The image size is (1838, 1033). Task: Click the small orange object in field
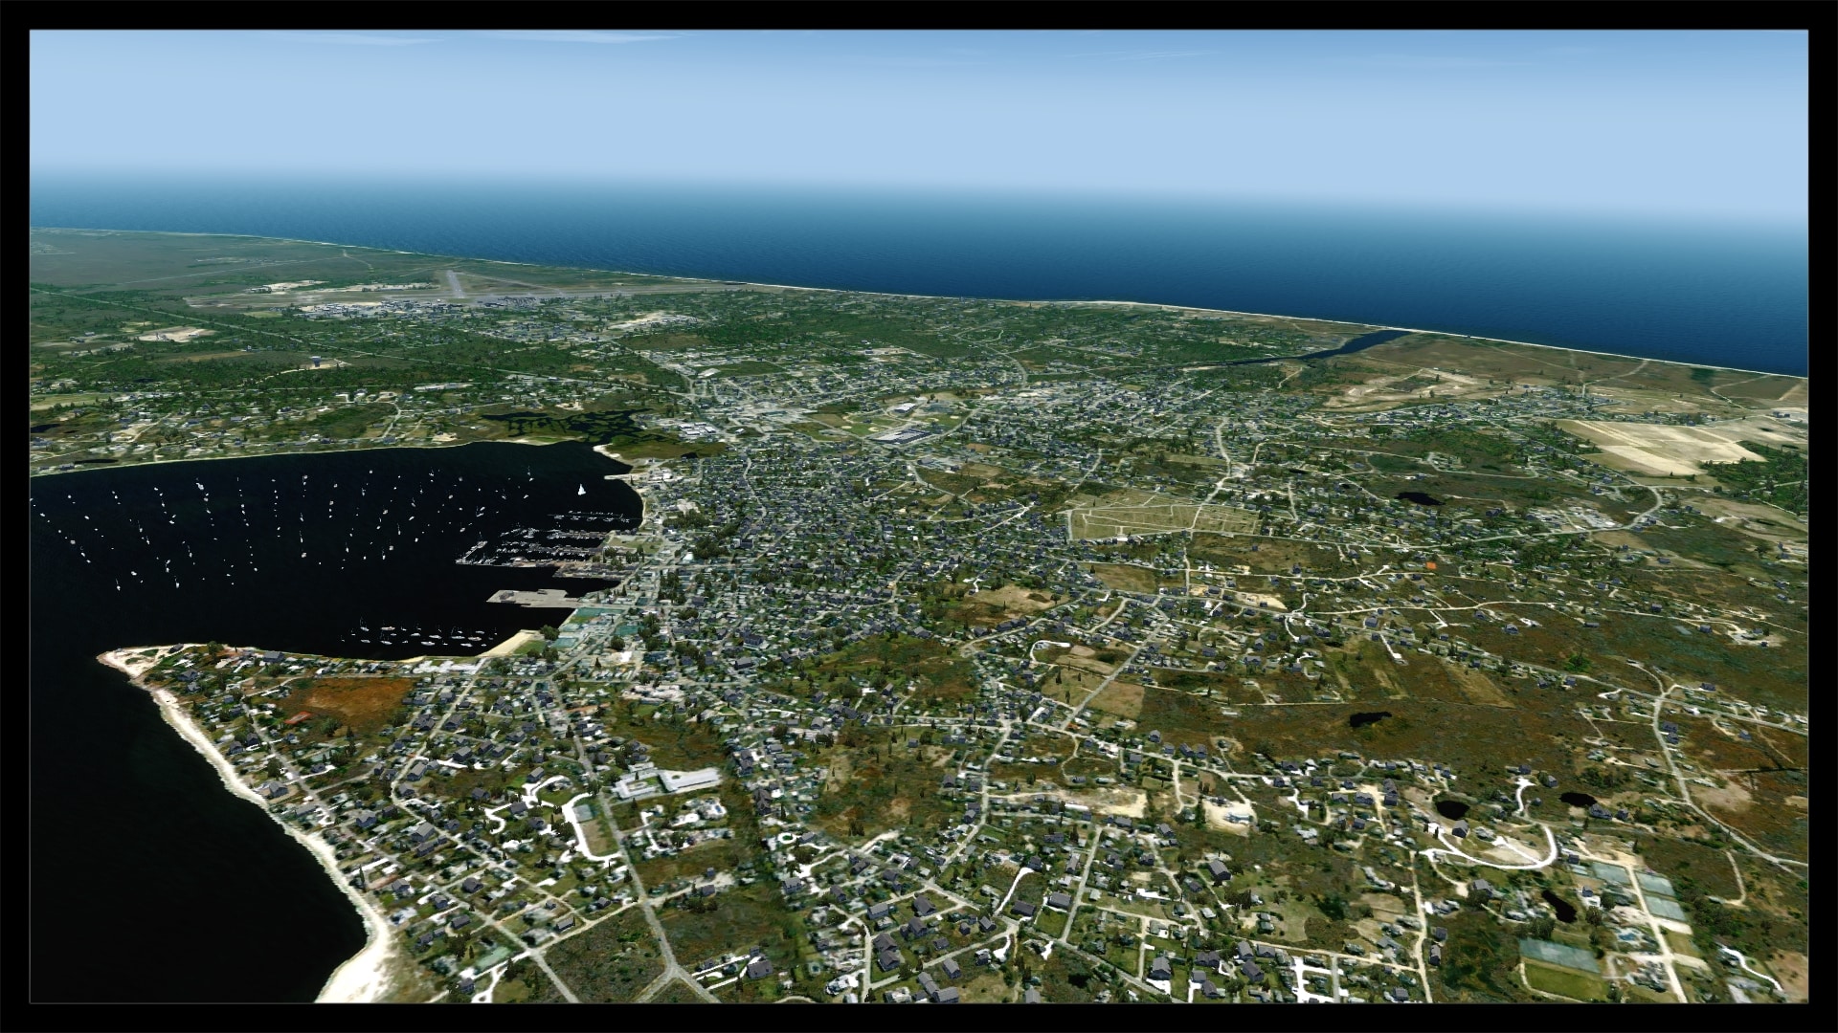click(x=1430, y=565)
